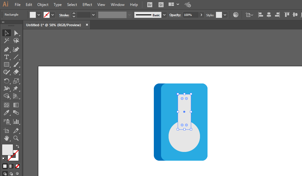Choose the Eraser tool
This screenshot has height=176, width=302.
(x=16, y=72)
